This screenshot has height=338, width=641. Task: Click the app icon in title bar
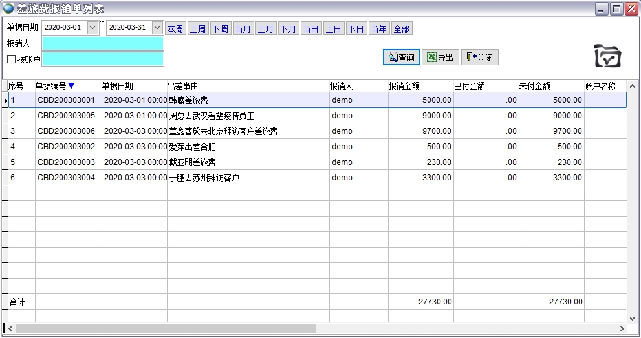coord(8,8)
